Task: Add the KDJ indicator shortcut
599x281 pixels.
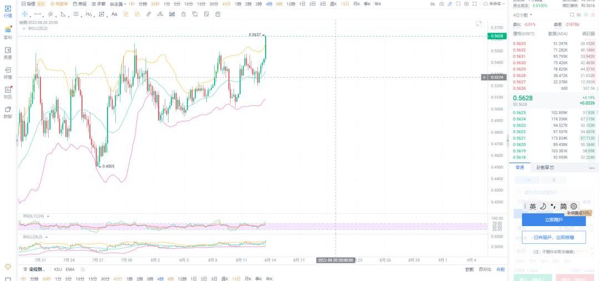Action: pos(58,269)
